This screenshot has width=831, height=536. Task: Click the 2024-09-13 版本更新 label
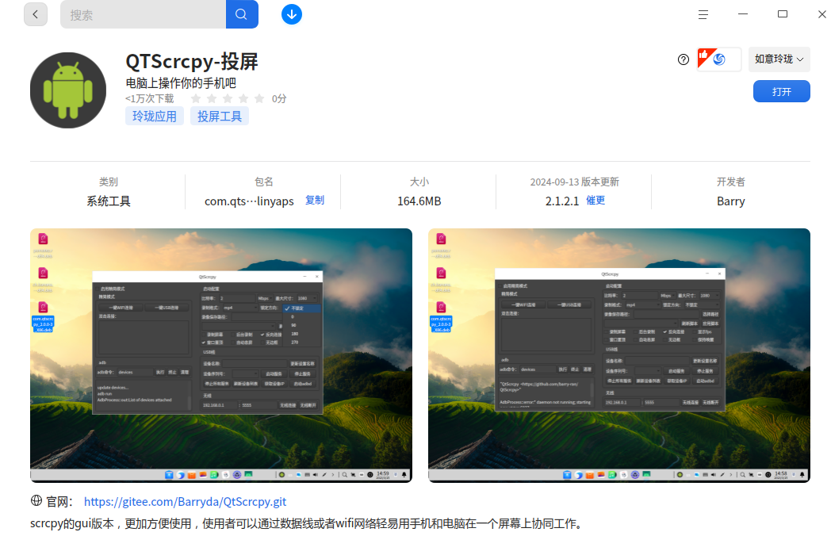(575, 182)
